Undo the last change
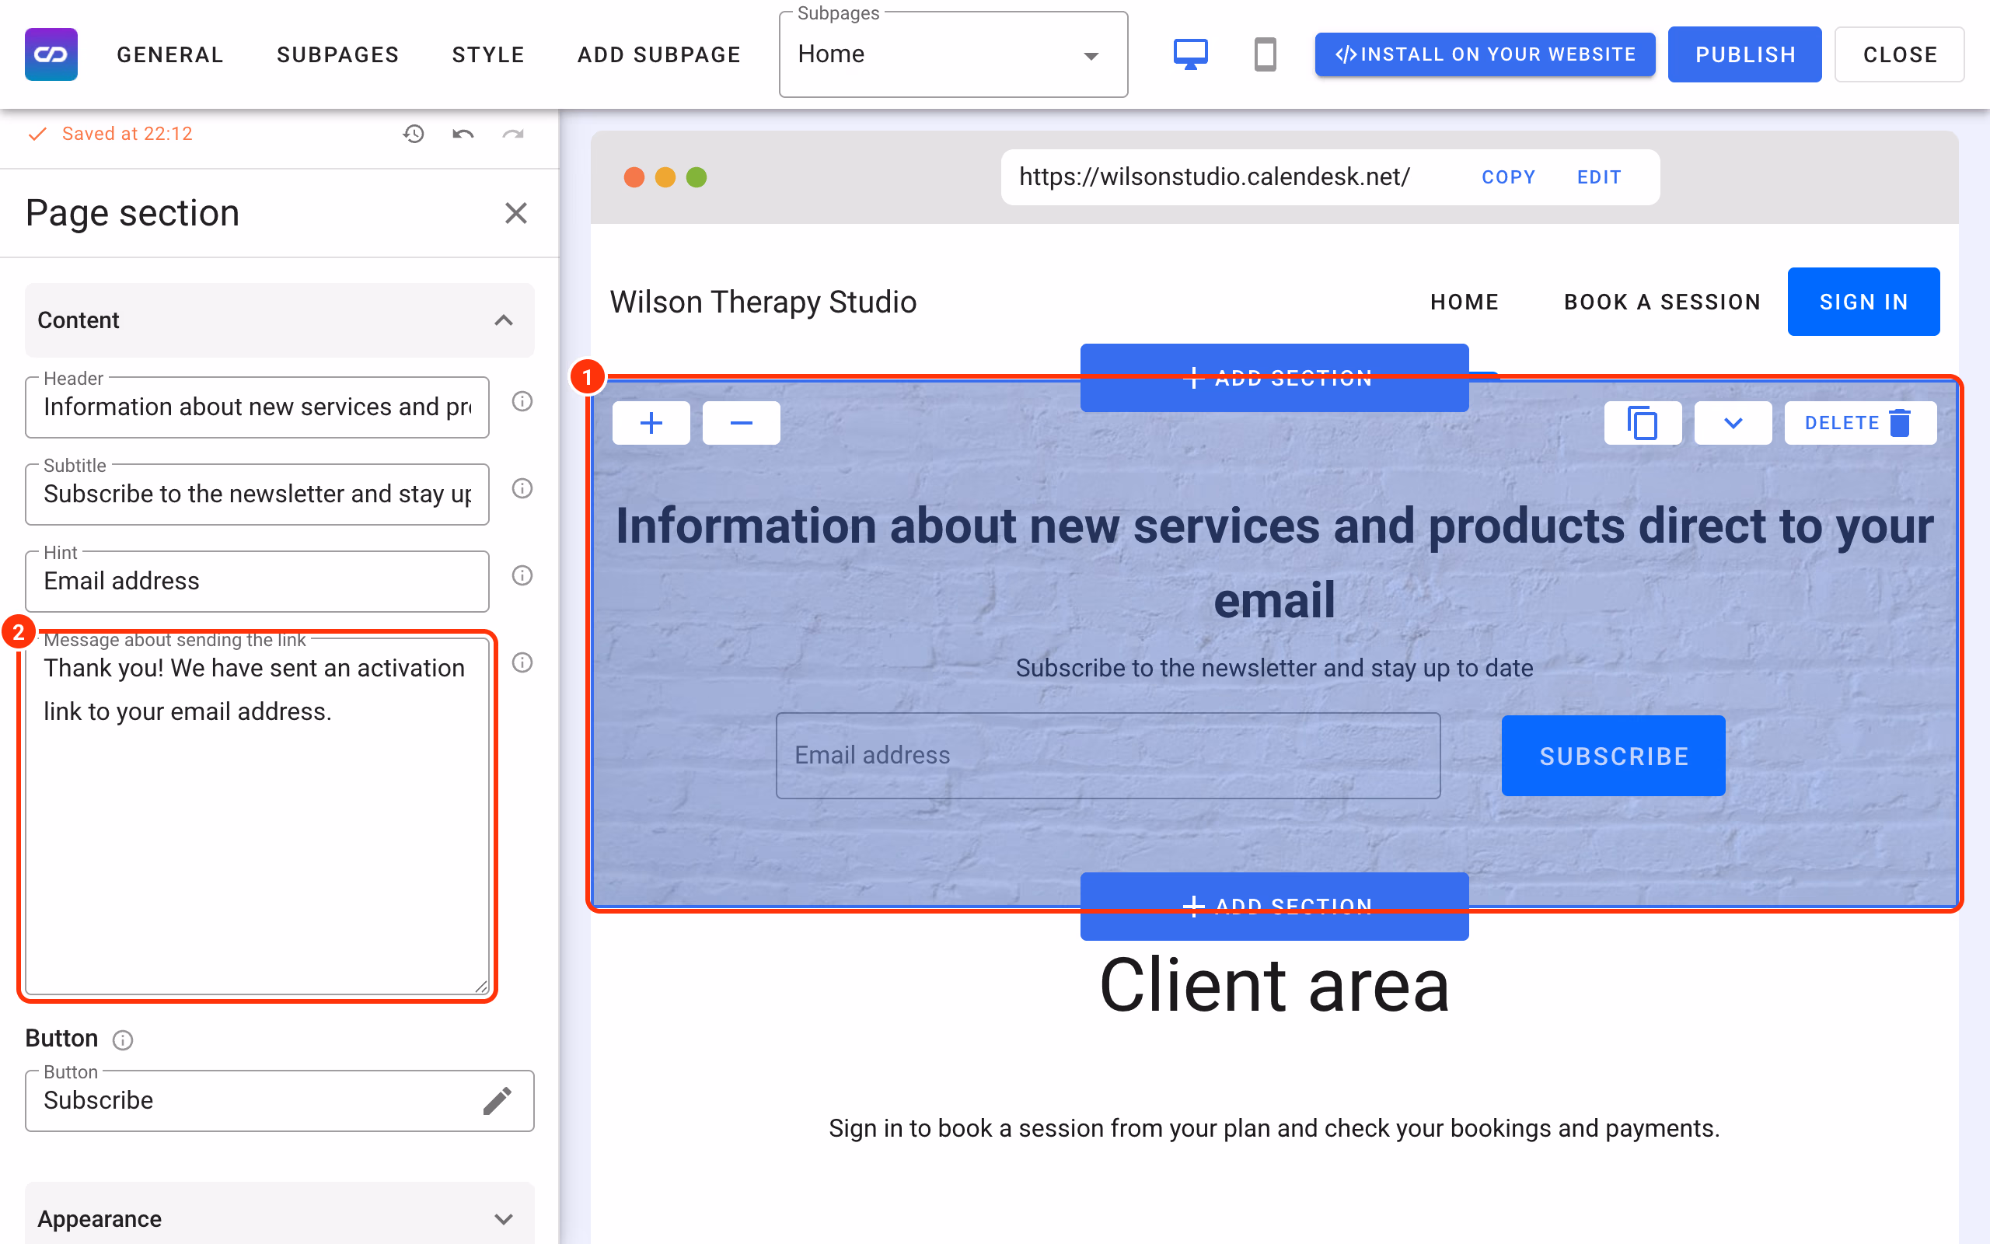This screenshot has height=1244, width=1990. pyautogui.click(x=463, y=133)
